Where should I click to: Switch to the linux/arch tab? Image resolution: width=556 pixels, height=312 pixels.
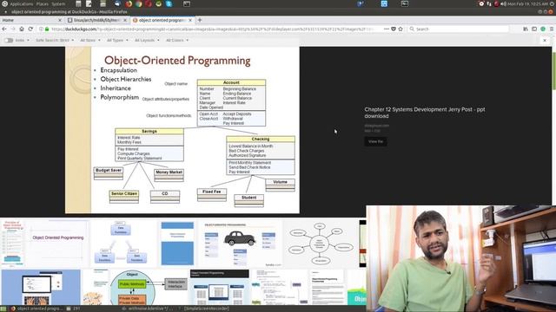[96, 20]
